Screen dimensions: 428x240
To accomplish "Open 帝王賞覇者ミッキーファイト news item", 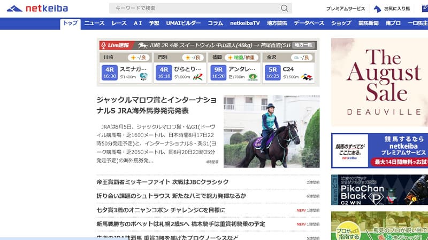I will (163, 182).
